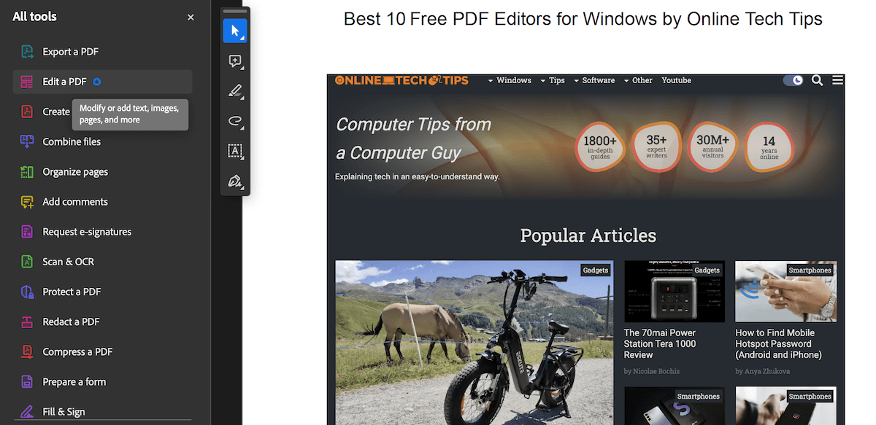
Task: Click the Organize pages icon
Action: point(27,172)
